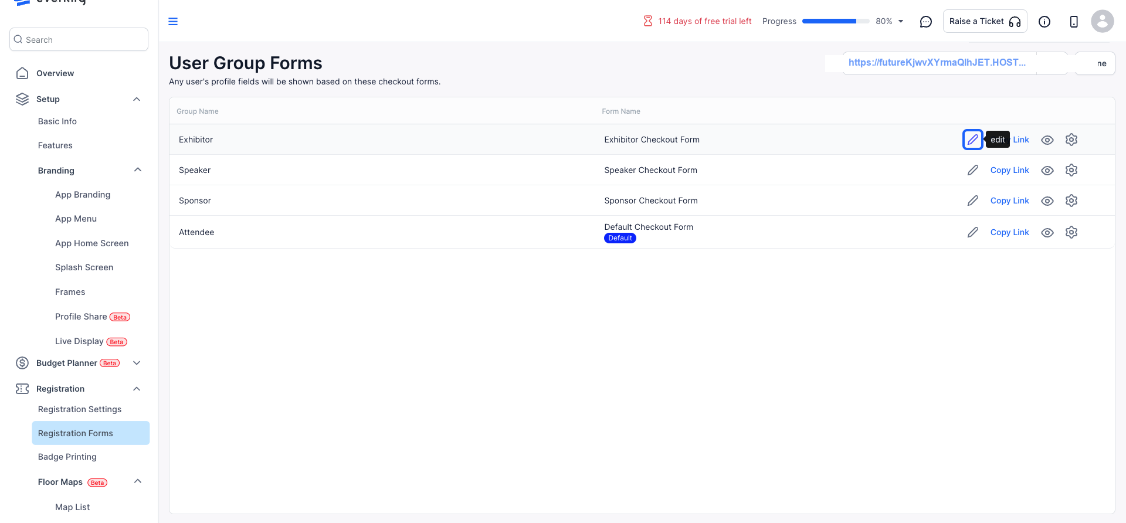Image resolution: width=1126 pixels, height=523 pixels.
Task: Collapse the Setup section
Action: click(x=137, y=99)
